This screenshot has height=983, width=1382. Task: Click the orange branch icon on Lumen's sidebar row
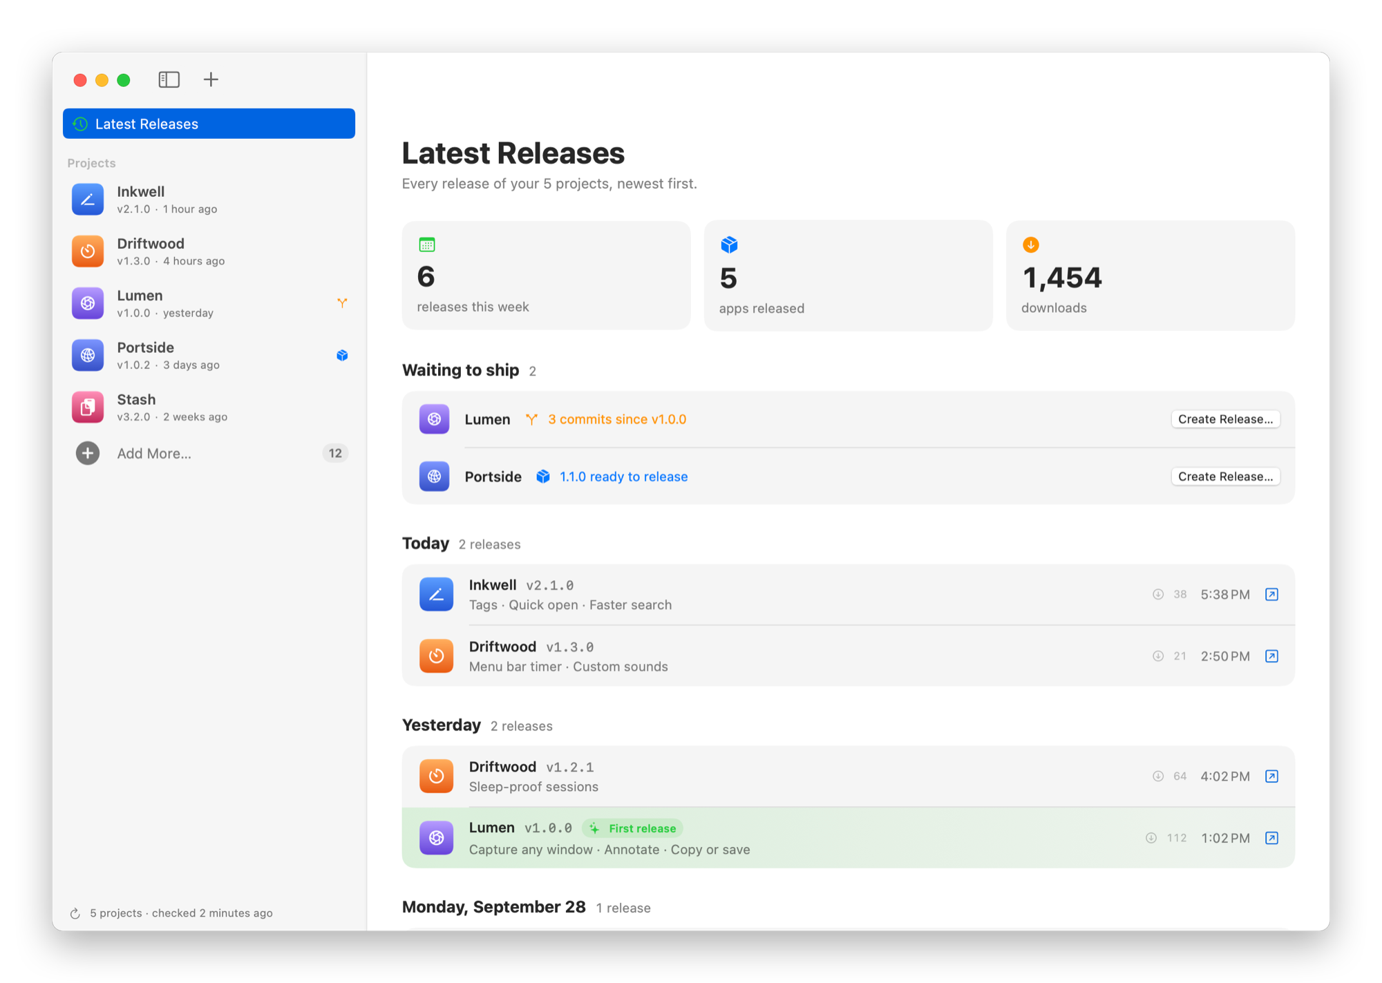click(342, 303)
